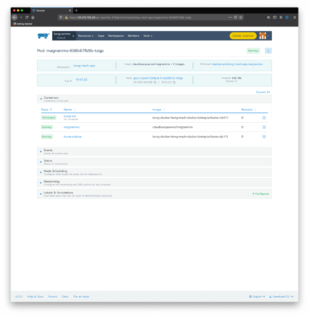
Task: Open the kong-rancher Default project dropdown
Action: coord(64,36)
